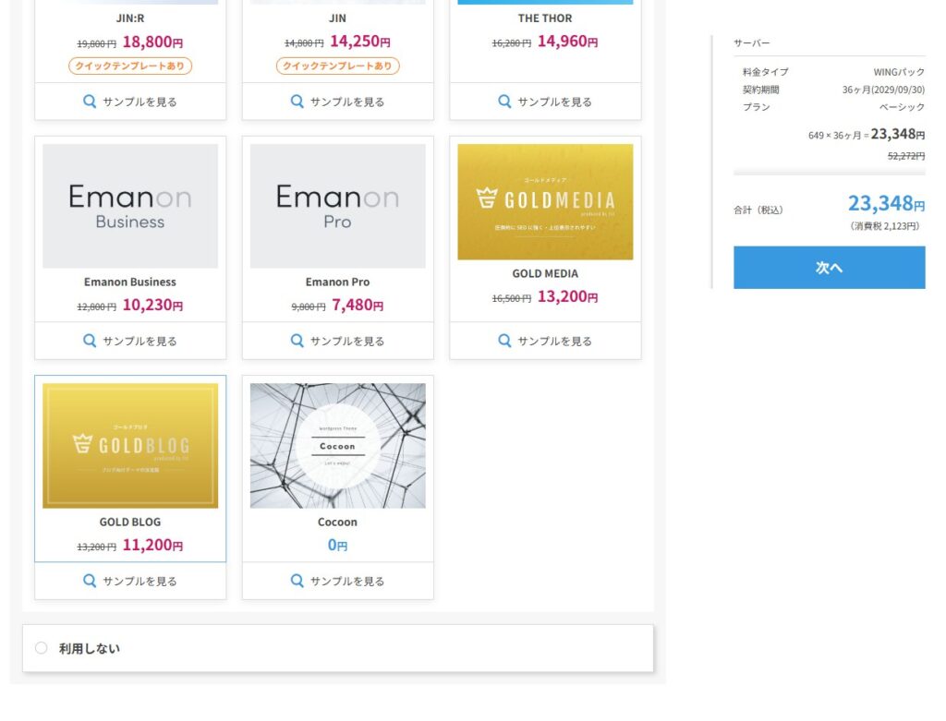The height and width of the screenshot is (721, 946).
Task: Click magnifier icon under Emanon Pro
Action: click(297, 341)
